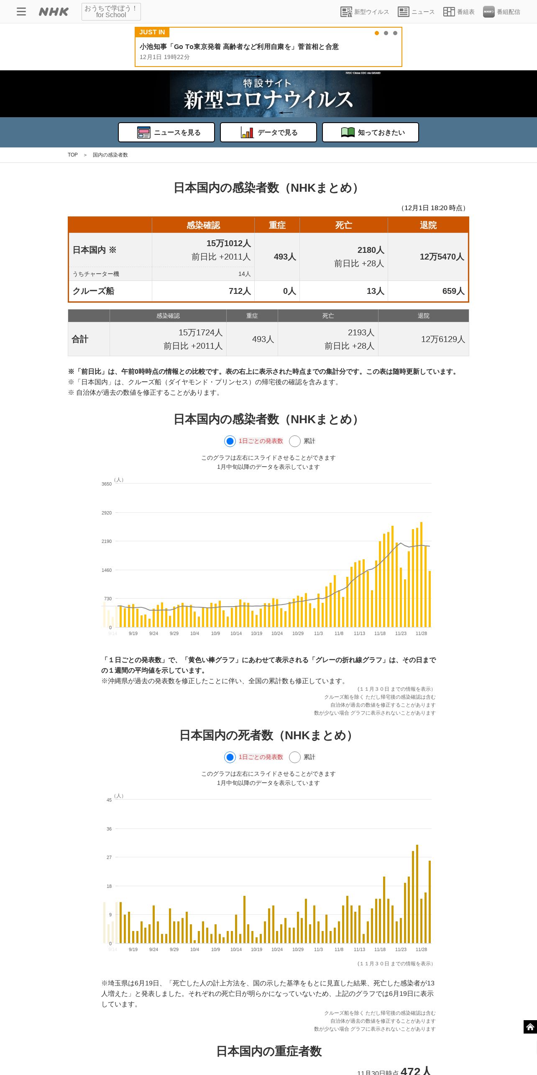
Task: Open the 番組表 header text link
Action: coord(466,12)
